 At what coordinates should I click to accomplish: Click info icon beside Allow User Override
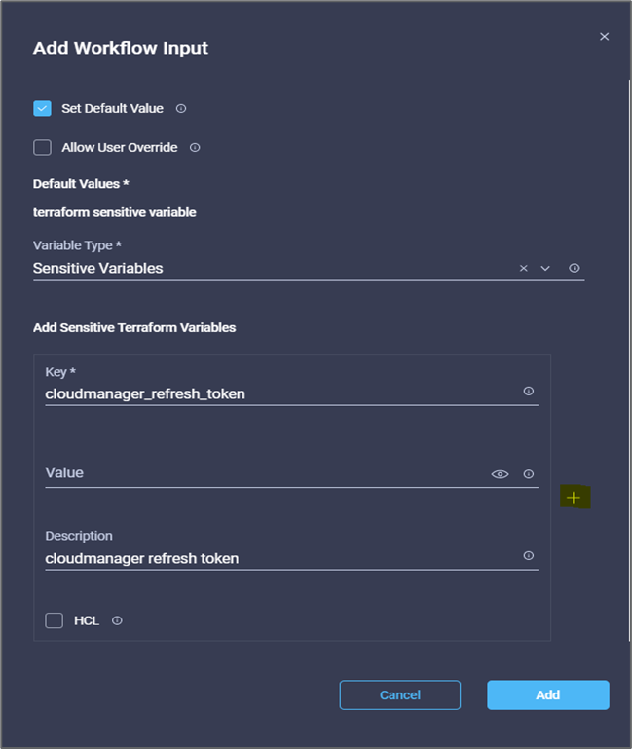coord(195,148)
